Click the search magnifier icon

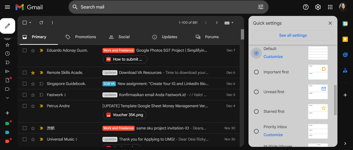75,7
